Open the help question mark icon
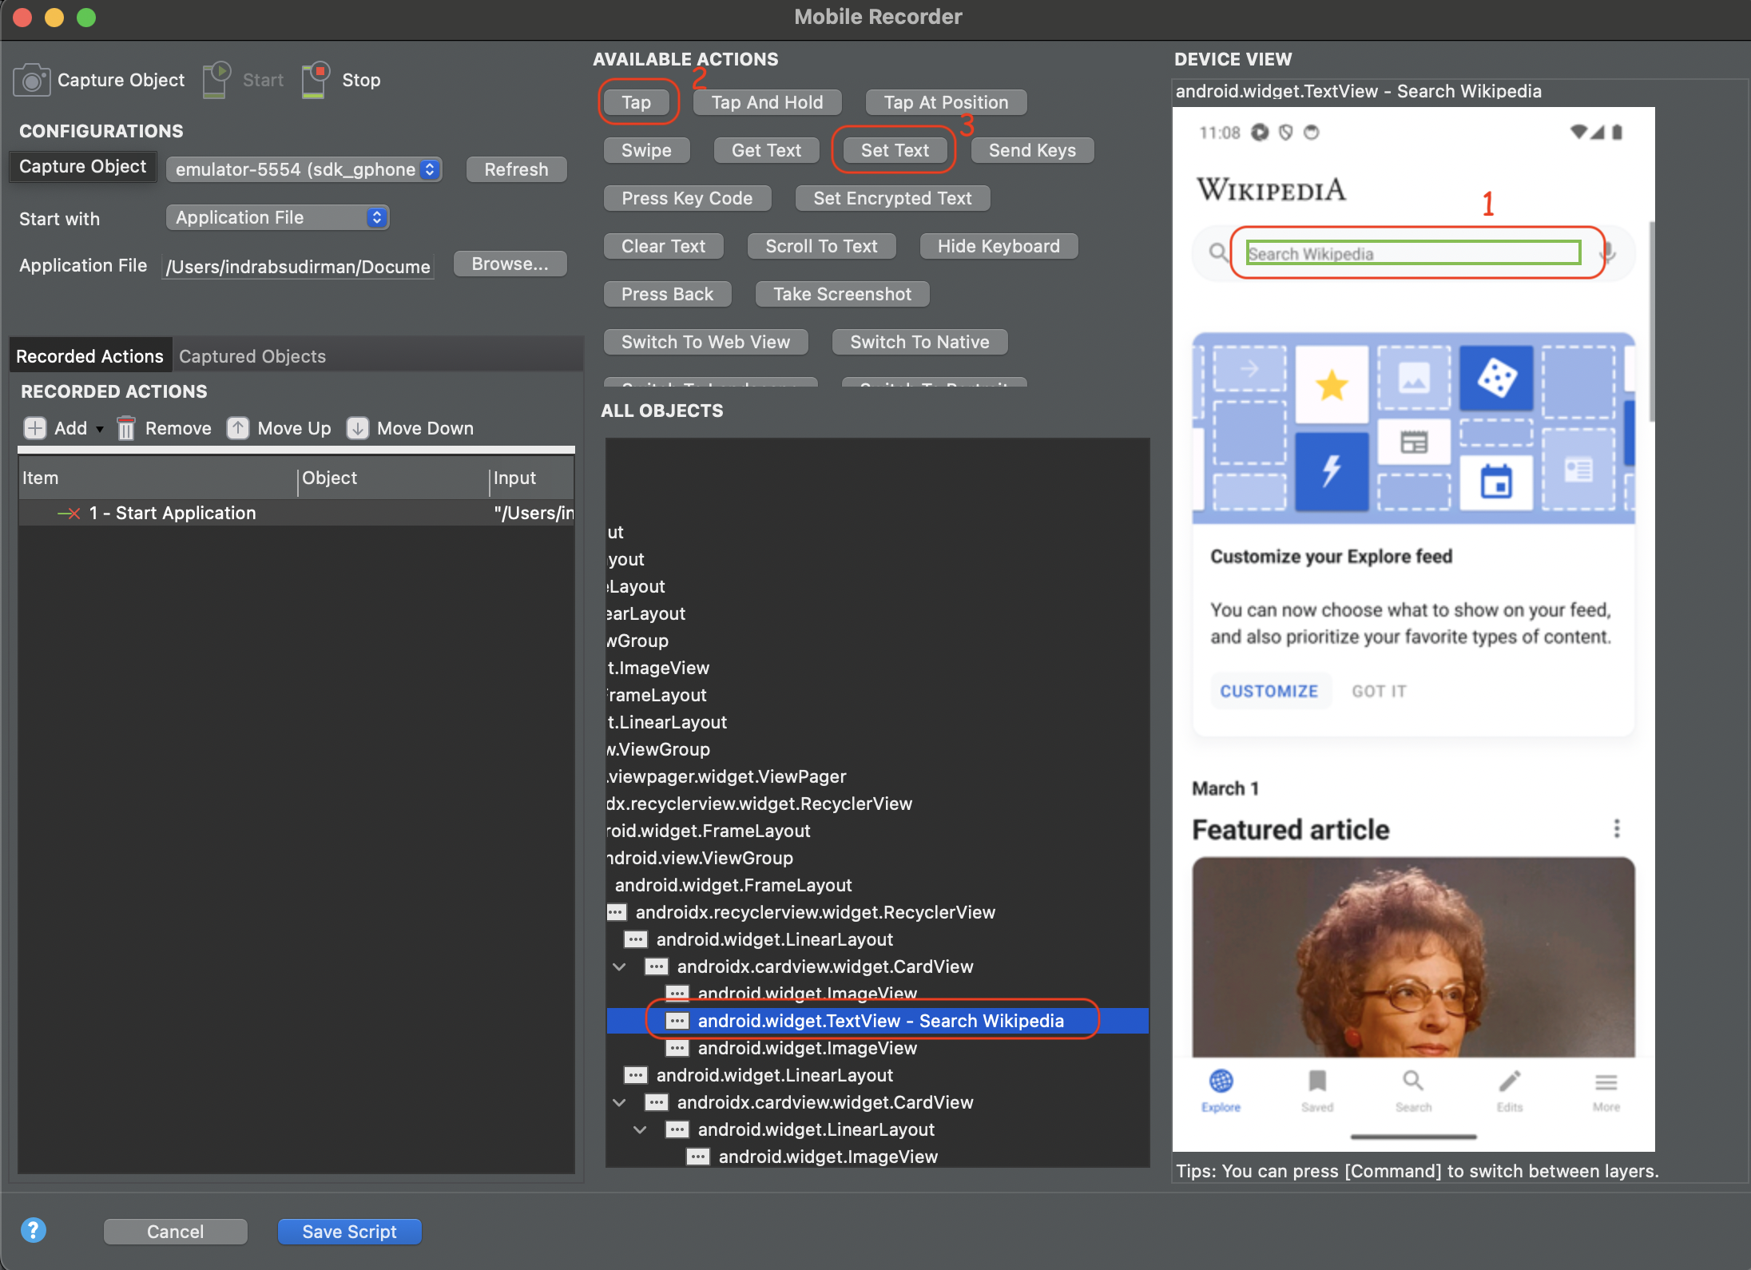The height and width of the screenshot is (1270, 1751). [x=34, y=1230]
